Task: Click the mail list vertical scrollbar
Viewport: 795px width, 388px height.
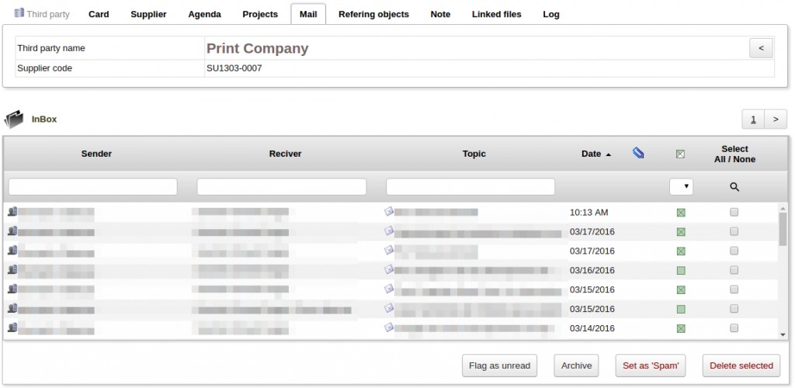Action: (783, 272)
